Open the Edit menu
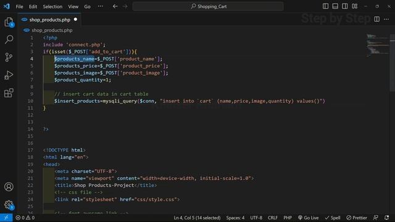The width and height of the screenshot is (395, 222). click(33, 7)
